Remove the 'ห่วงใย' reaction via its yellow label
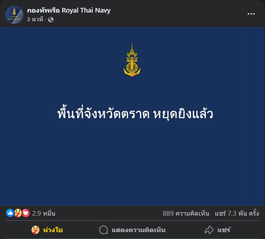This screenshot has height=239, width=265. click(x=53, y=230)
